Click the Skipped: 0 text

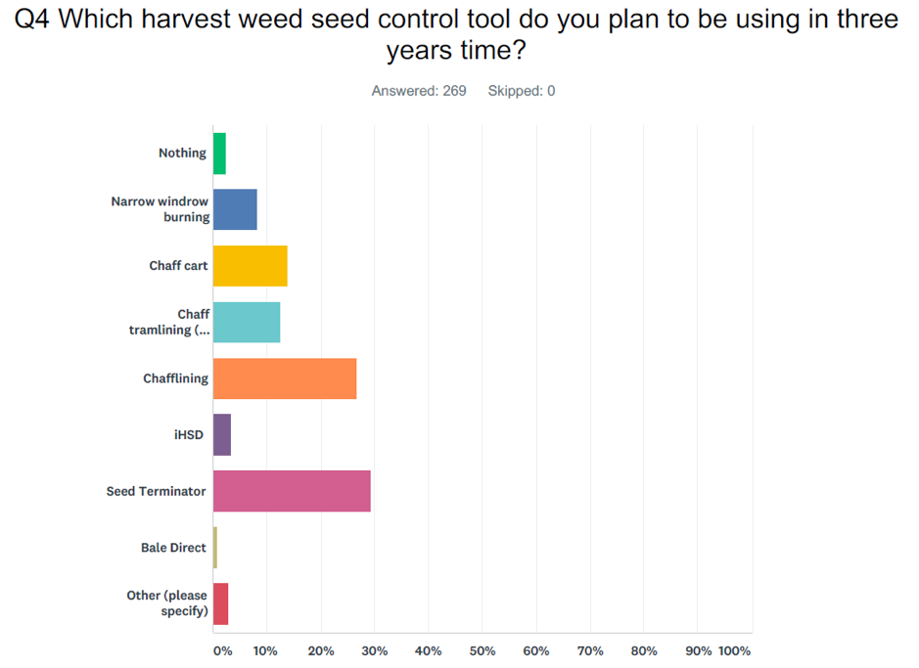522,91
